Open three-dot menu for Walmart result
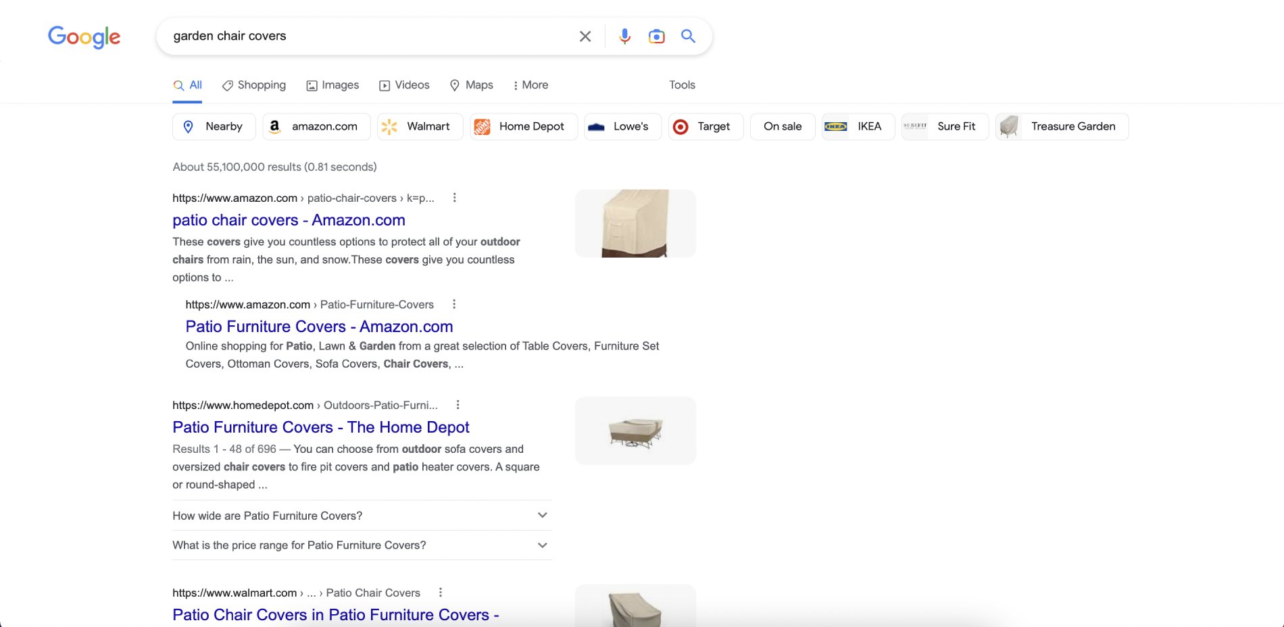This screenshot has width=1284, height=627. (440, 593)
